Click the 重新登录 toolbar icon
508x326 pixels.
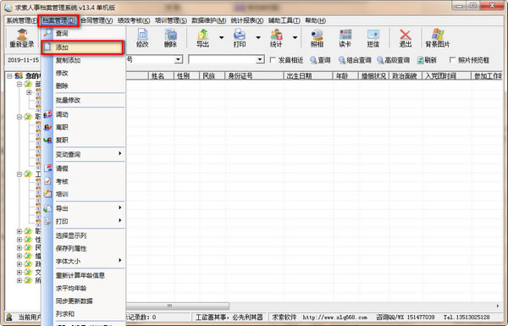coord(22,38)
